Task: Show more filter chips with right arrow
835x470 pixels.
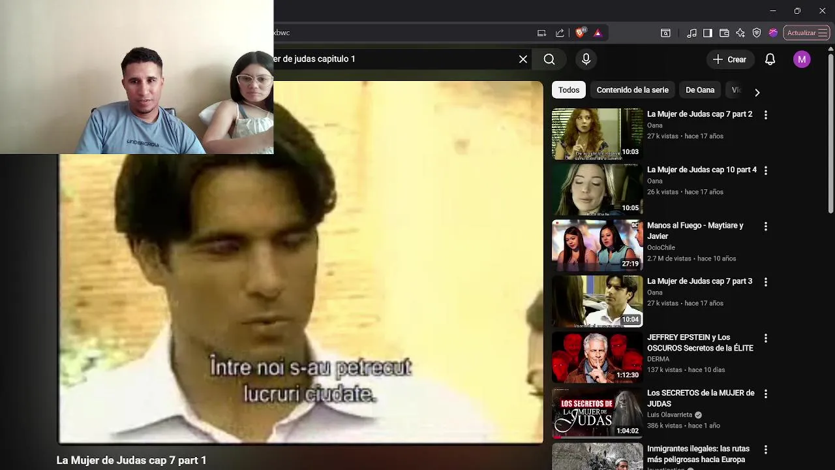Action: [x=757, y=92]
